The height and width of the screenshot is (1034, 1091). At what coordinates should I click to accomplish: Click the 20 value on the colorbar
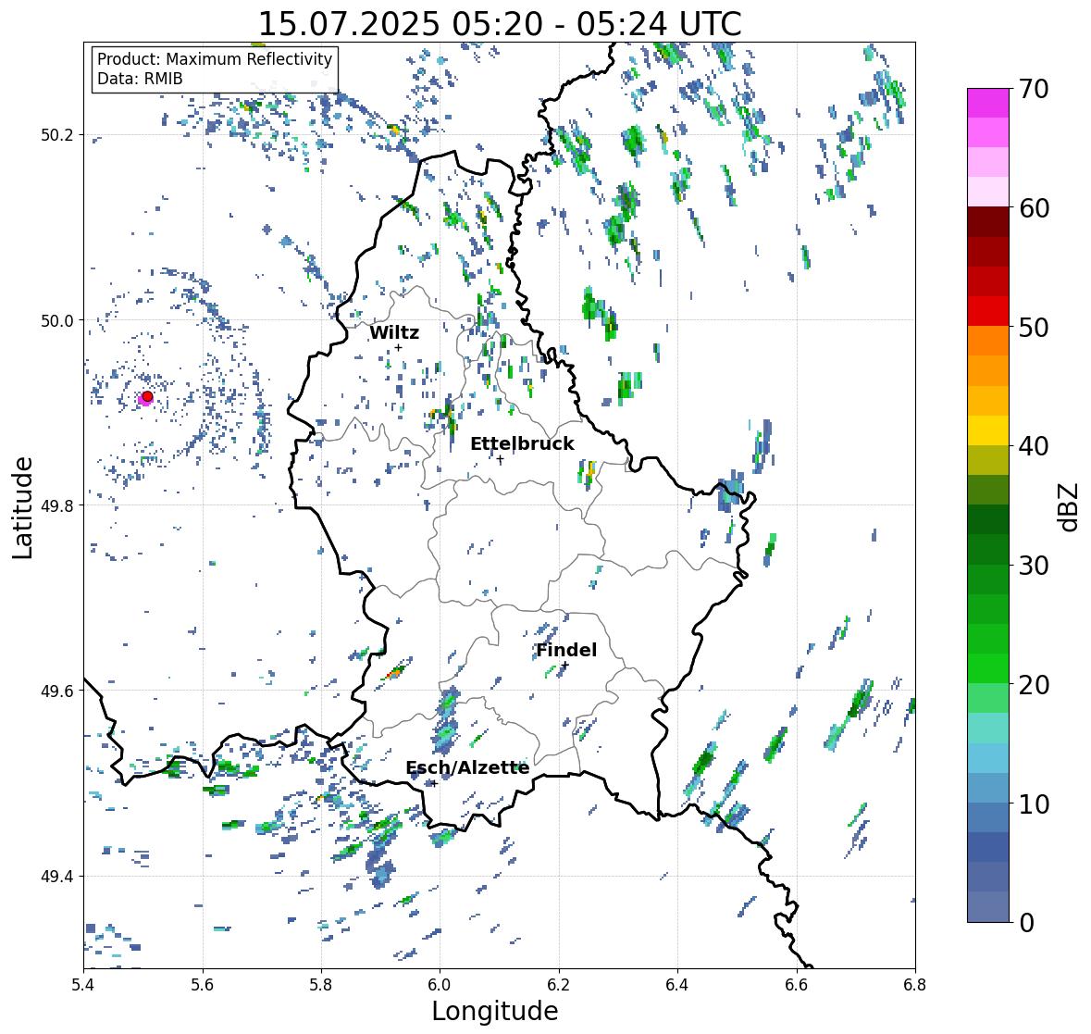1034,684
